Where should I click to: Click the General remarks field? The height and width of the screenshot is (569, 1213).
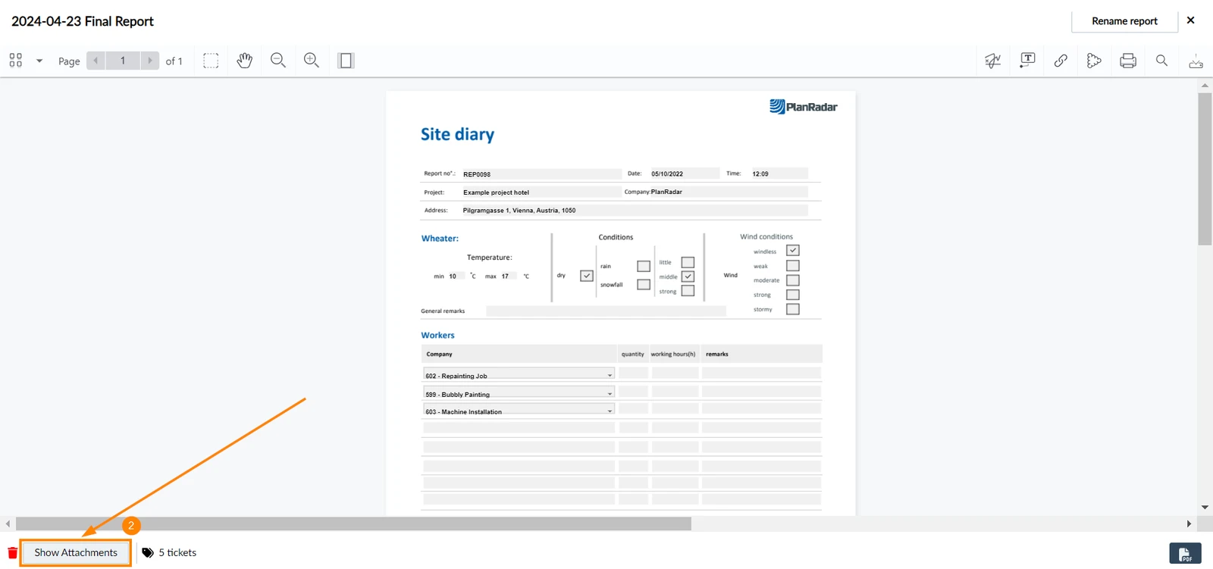[x=606, y=311]
